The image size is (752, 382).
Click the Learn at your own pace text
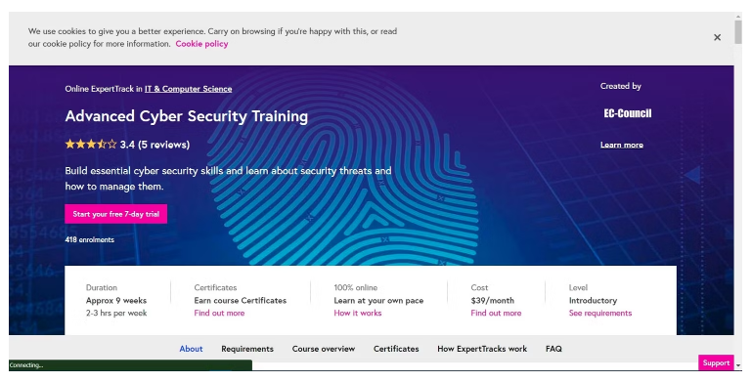(x=378, y=301)
